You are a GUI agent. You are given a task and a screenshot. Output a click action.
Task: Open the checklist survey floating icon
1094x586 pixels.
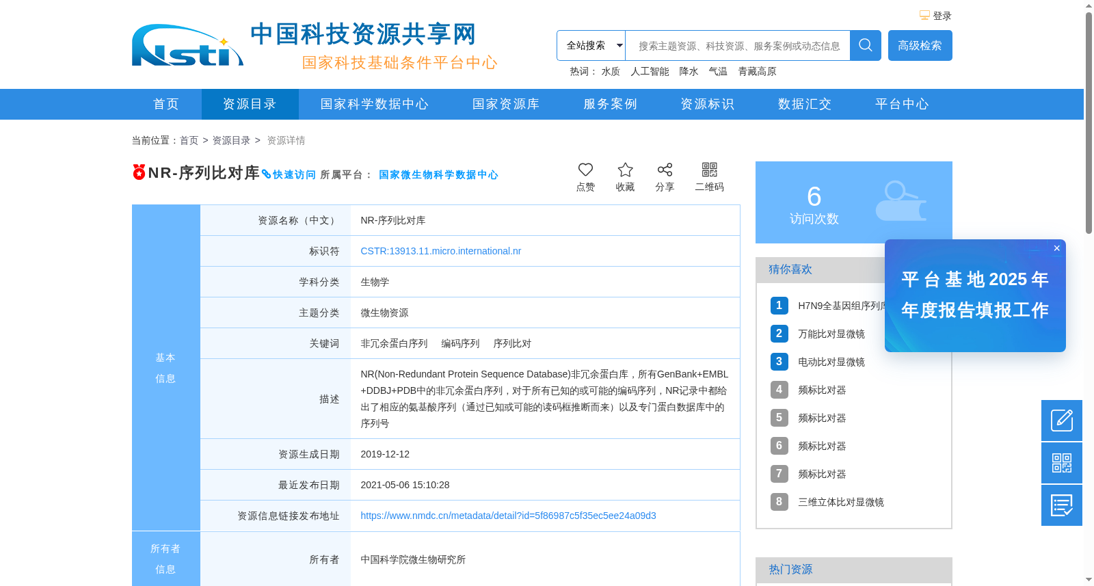[1062, 505]
